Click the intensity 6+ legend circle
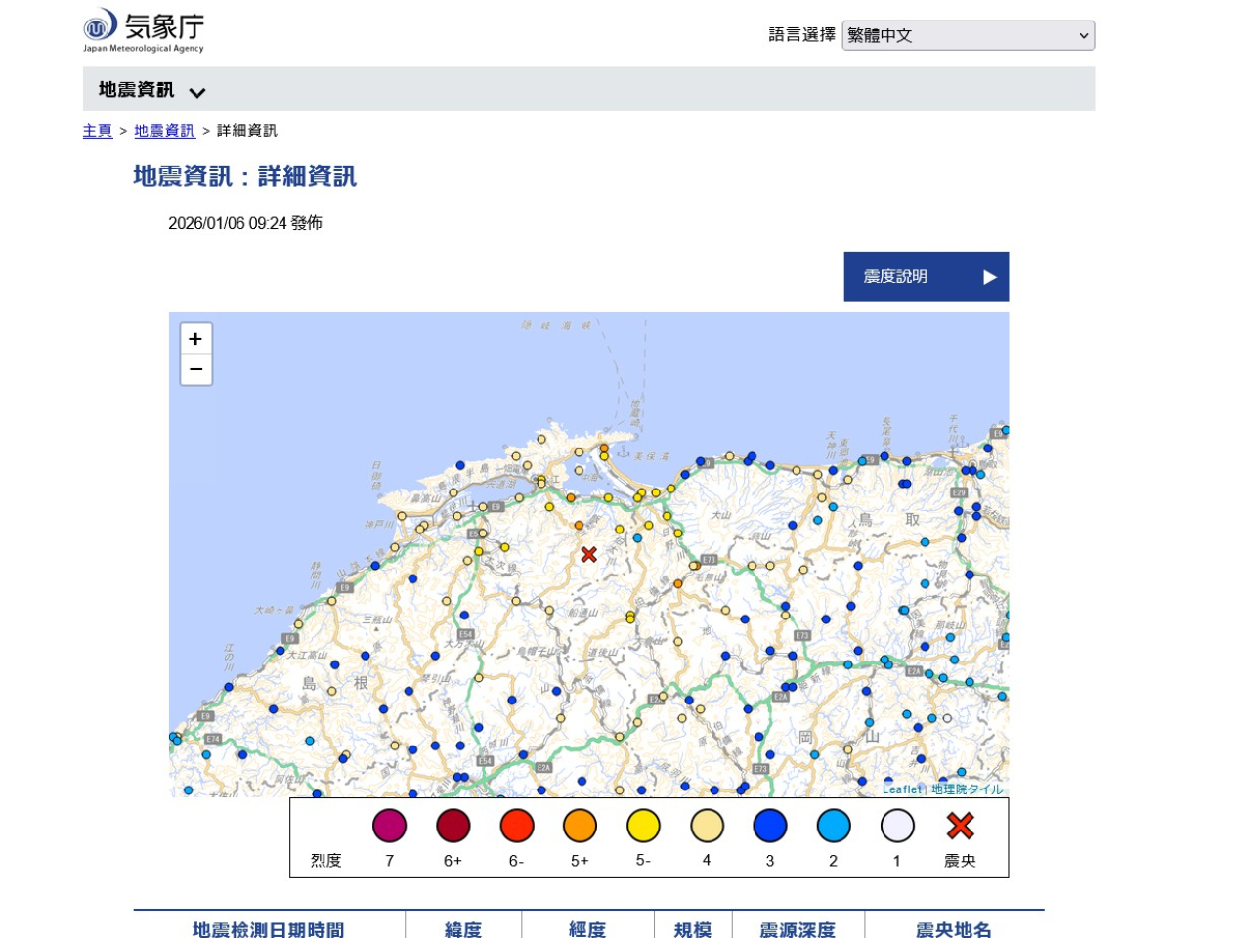Image resolution: width=1251 pixels, height=938 pixels. point(453,825)
